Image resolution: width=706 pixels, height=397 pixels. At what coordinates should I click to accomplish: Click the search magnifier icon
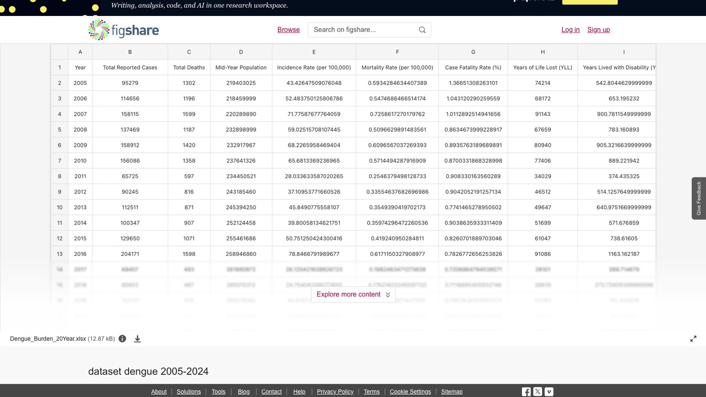[x=422, y=30]
